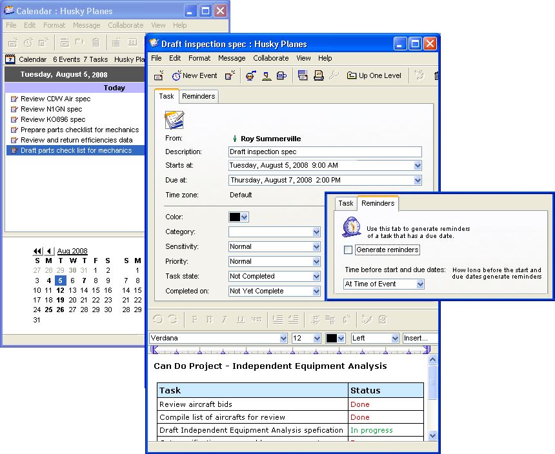Open the Review N1GN spec task
Image resolution: width=555 pixels, height=454 pixels.
[x=52, y=110]
